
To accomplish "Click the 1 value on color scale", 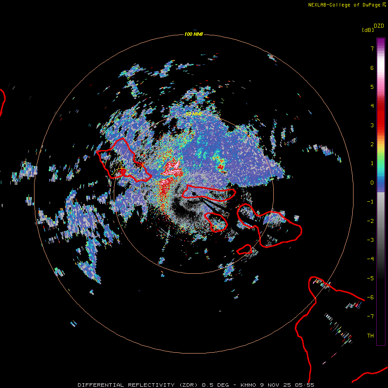I will coord(372,163).
